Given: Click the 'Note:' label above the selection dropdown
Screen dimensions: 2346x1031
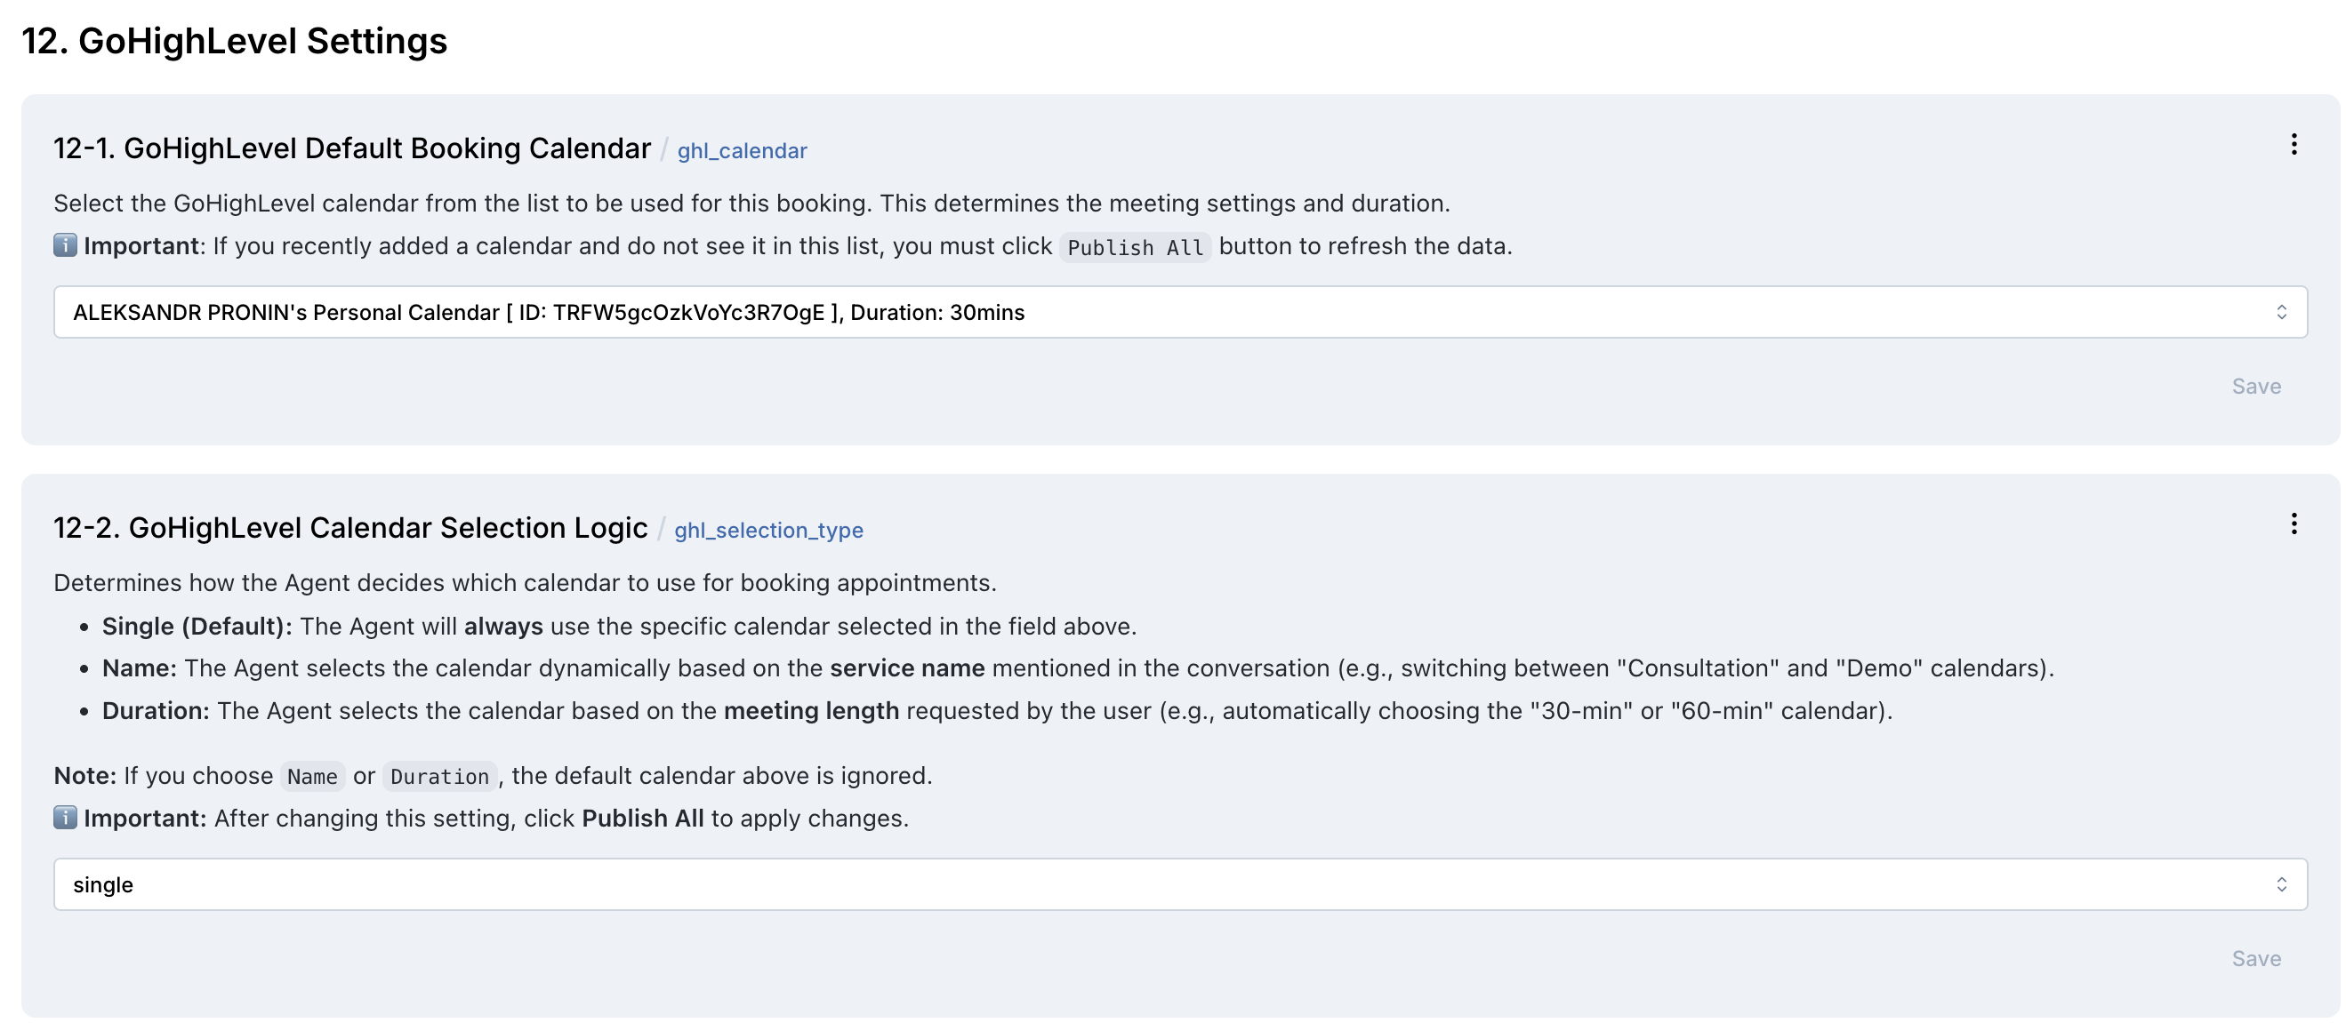Looking at the screenshot, I should [84, 775].
